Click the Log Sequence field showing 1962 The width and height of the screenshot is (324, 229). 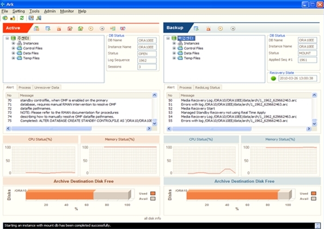(147, 61)
